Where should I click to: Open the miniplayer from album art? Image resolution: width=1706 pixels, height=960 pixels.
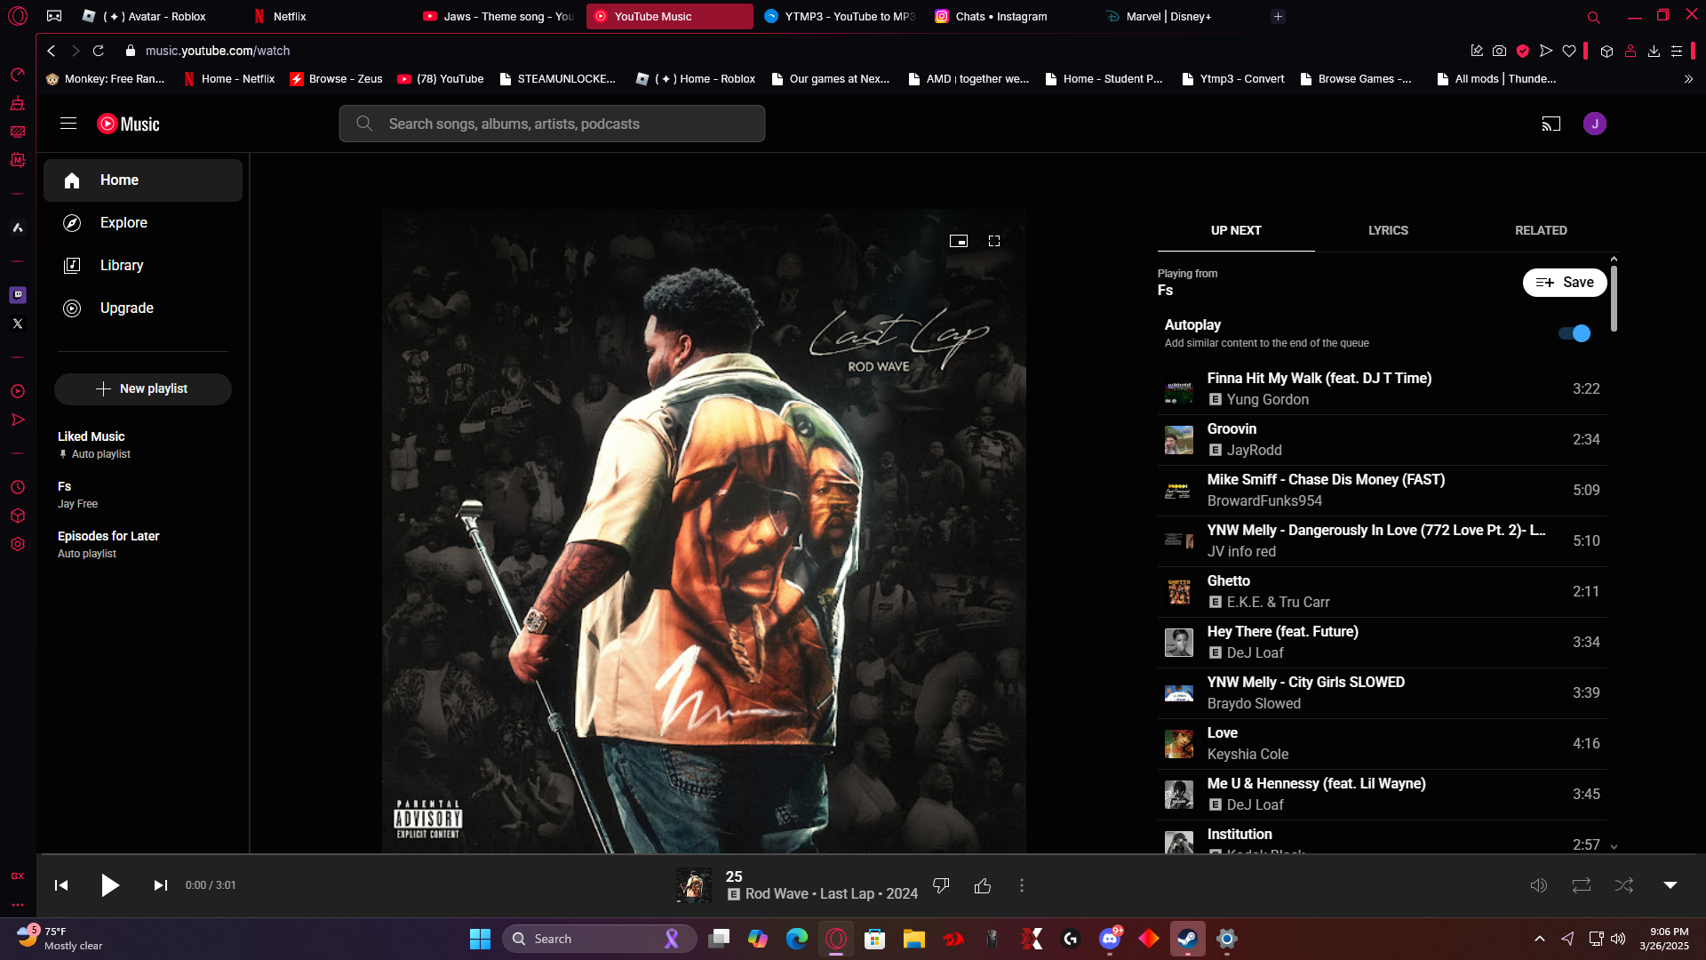958,241
